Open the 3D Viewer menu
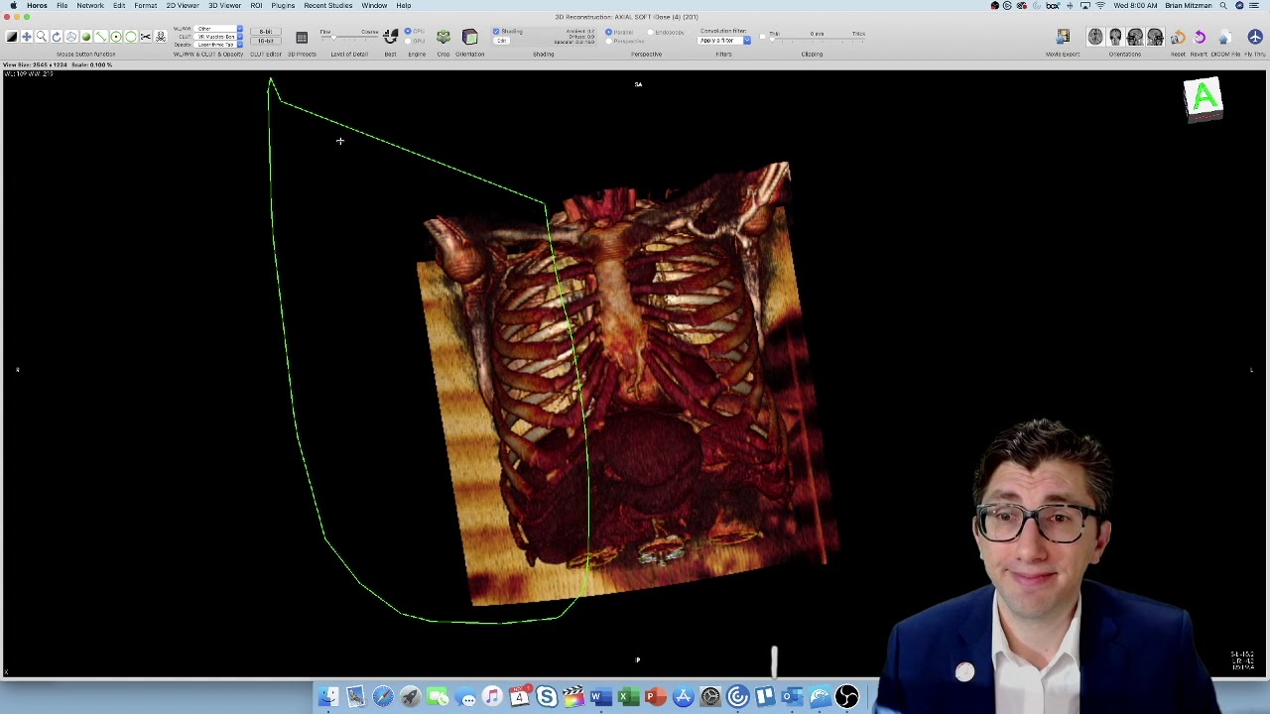Screen dimensions: 1270x714 click(224, 6)
